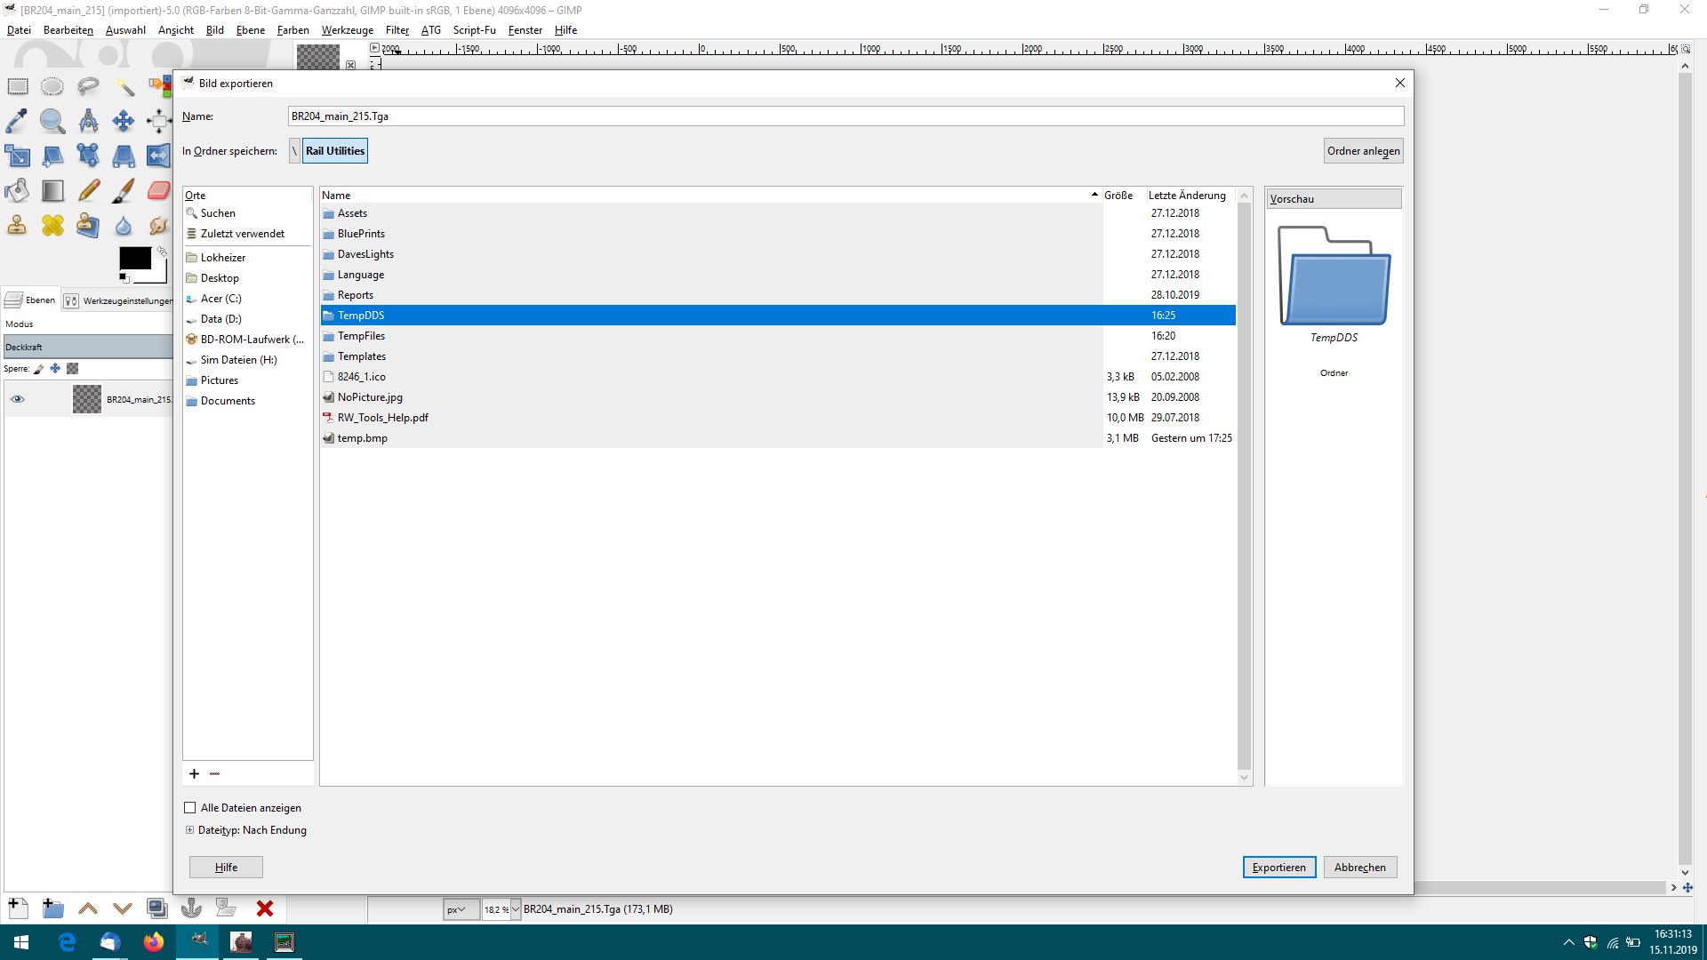This screenshot has width=1707, height=960.
Task: Toggle the lock alpha channel checkerboard icon
Action: pyautogui.click(x=73, y=368)
